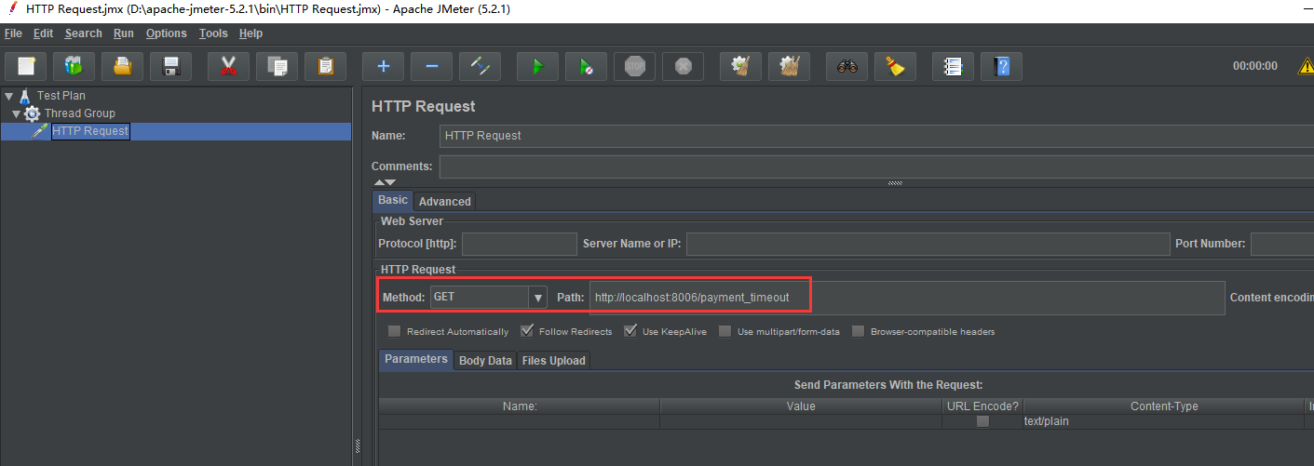Image resolution: width=1314 pixels, height=466 pixels.
Task: Click the Clear results broom icon
Action: tap(740, 66)
